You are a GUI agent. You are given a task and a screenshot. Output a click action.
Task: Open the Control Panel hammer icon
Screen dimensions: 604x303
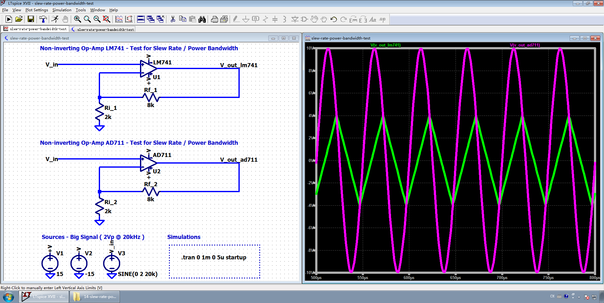pos(43,19)
